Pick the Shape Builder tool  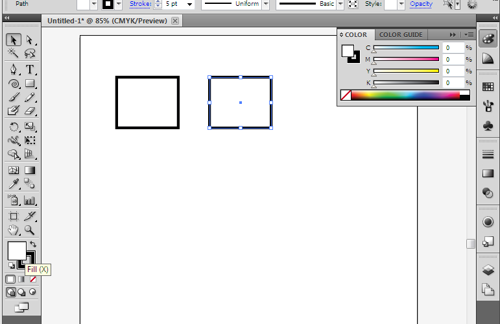click(x=14, y=154)
